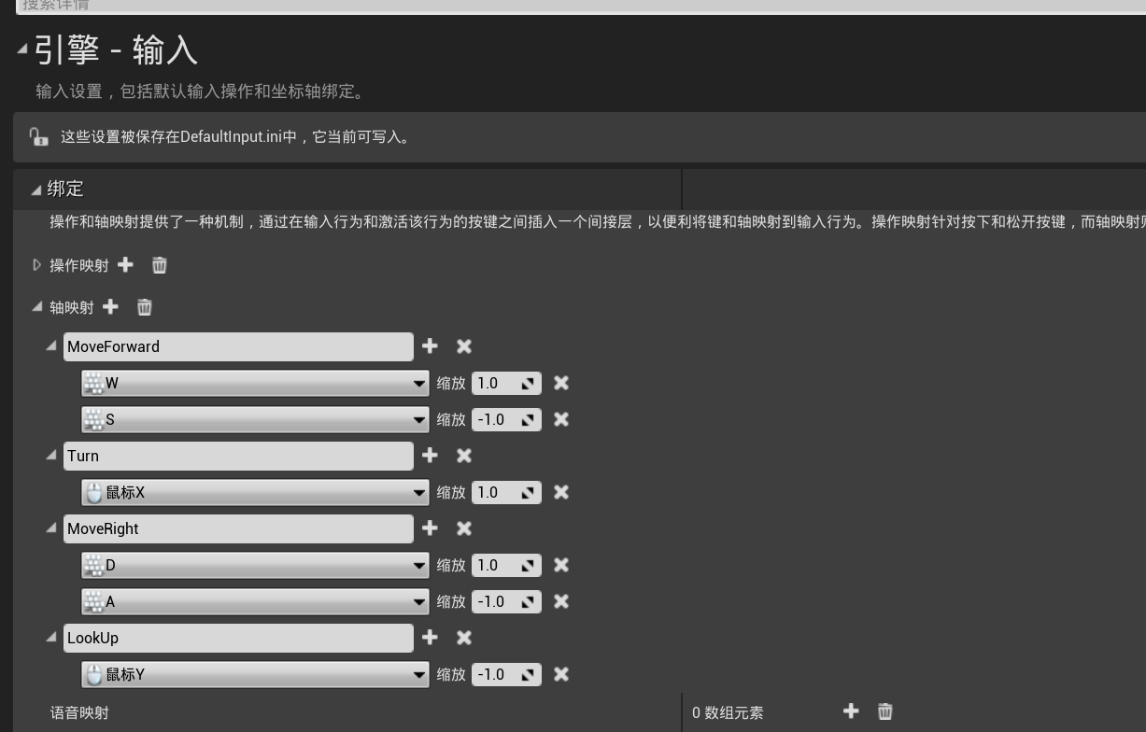Delete the 鼠标Y binding

click(561, 674)
